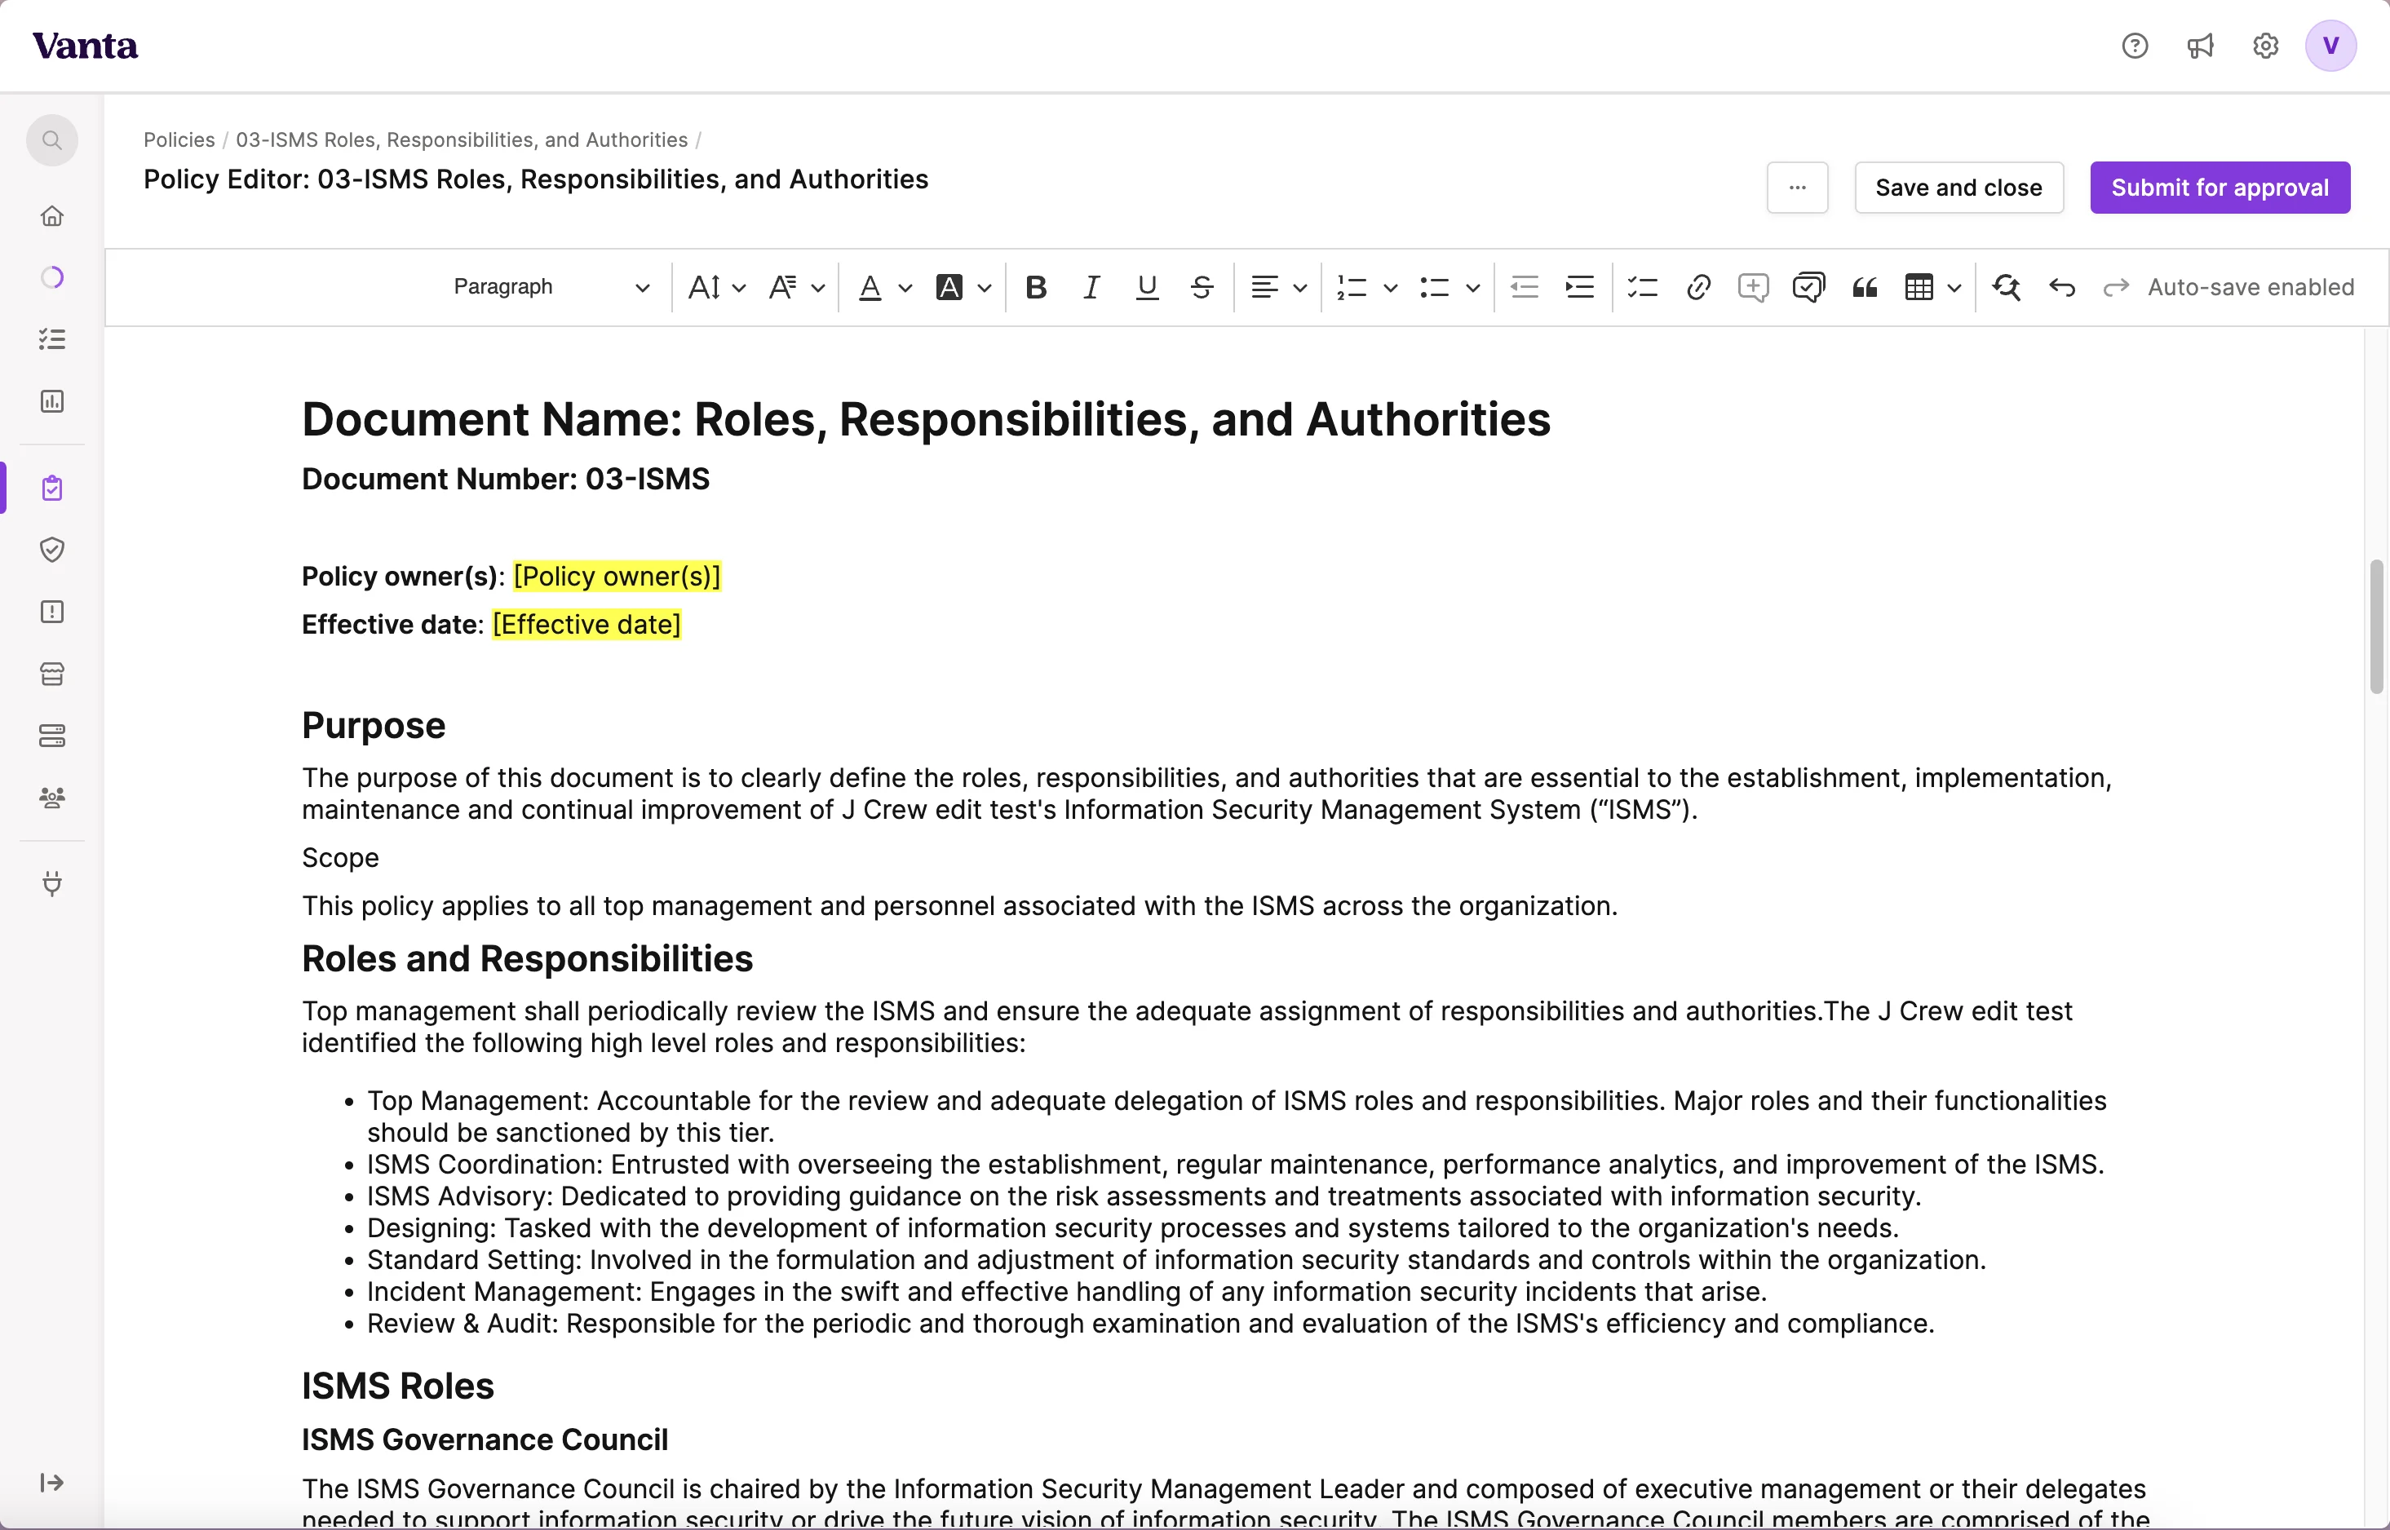Open the integrations plug sidebar icon
The height and width of the screenshot is (1530, 2390).
[51, 883]
